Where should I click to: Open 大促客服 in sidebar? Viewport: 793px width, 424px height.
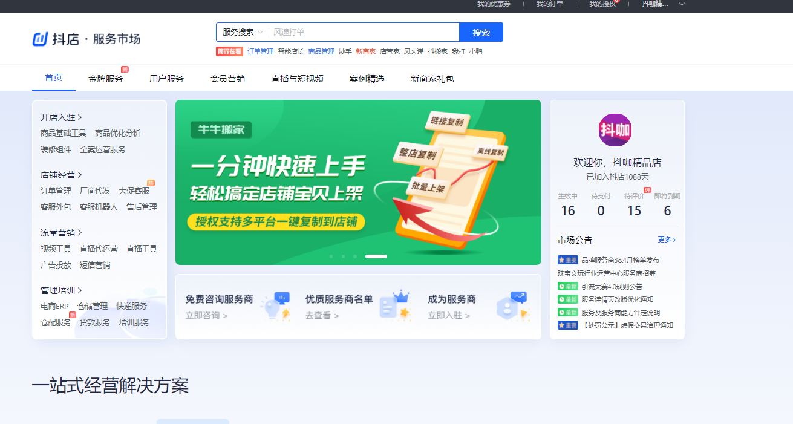(x=134, y=191)
